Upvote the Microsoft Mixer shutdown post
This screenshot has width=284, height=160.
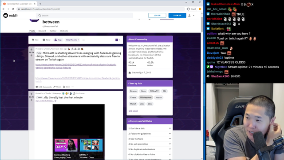coord(32,49)
